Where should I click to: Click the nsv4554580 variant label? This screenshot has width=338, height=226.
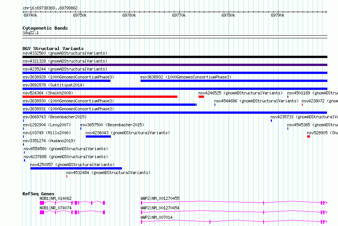pyautogui.click(x=66, y=149)
